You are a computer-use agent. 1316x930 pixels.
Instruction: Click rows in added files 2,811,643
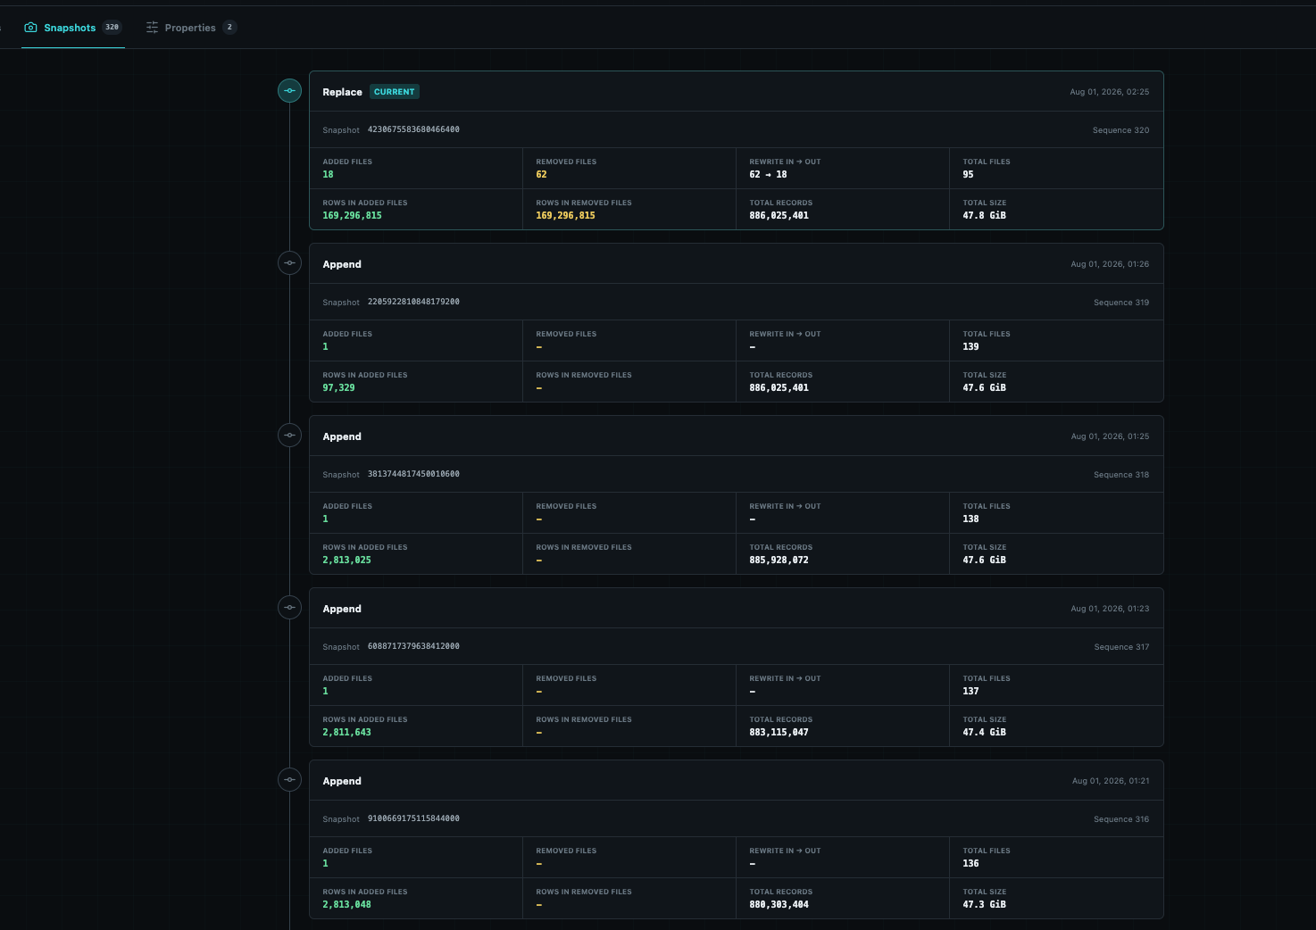coord(346,732)
